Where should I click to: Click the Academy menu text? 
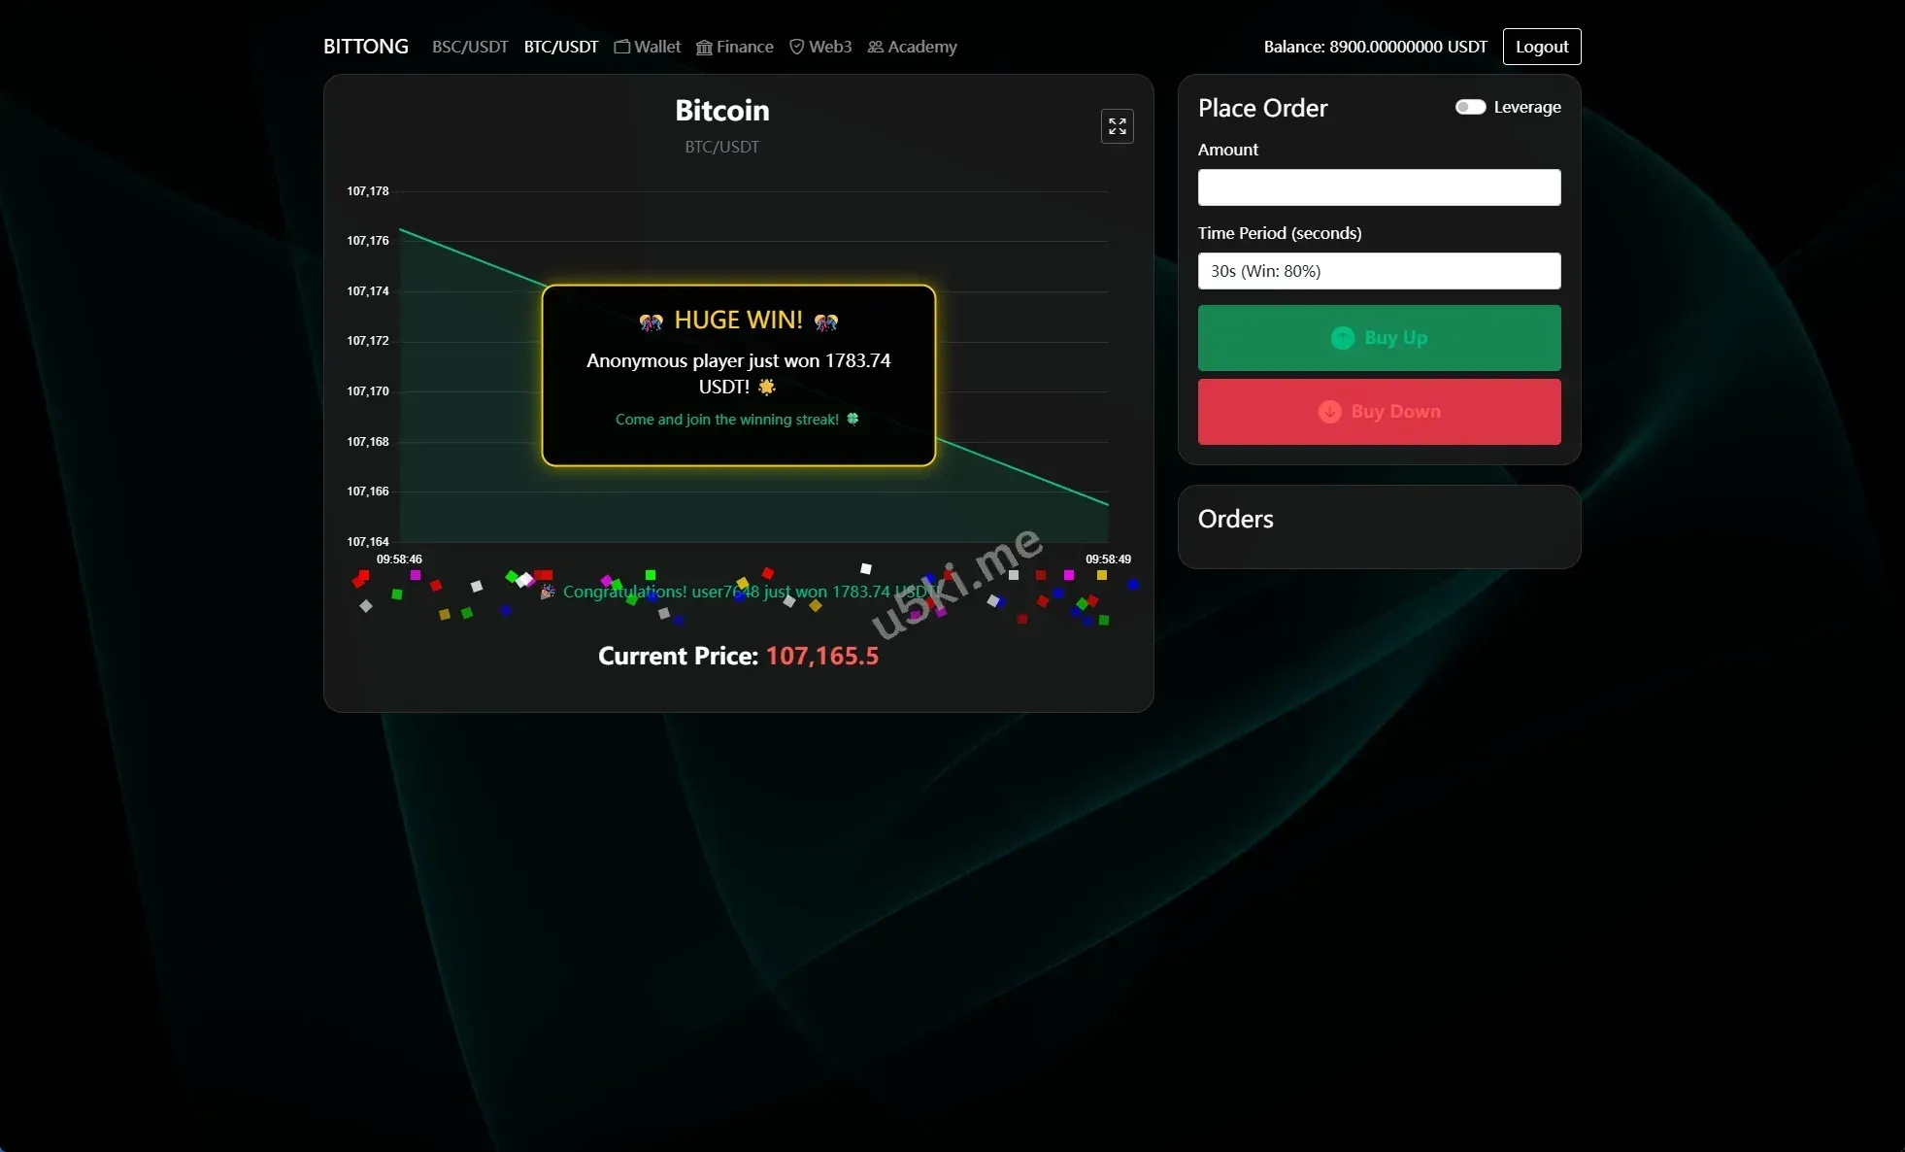(x=921, y=47)
